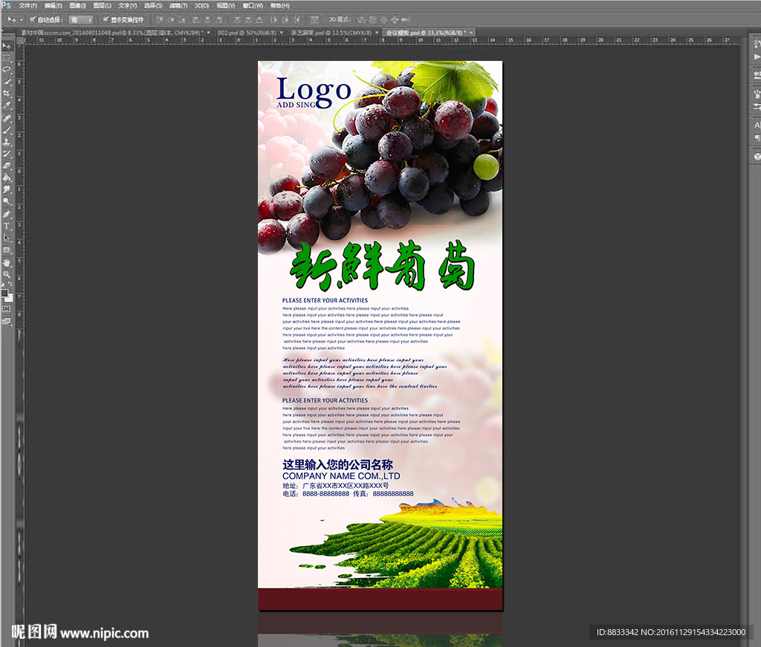Select the Brush tool
The height and width of the screenshot is (647, 761).
click(x=6, y=130)
